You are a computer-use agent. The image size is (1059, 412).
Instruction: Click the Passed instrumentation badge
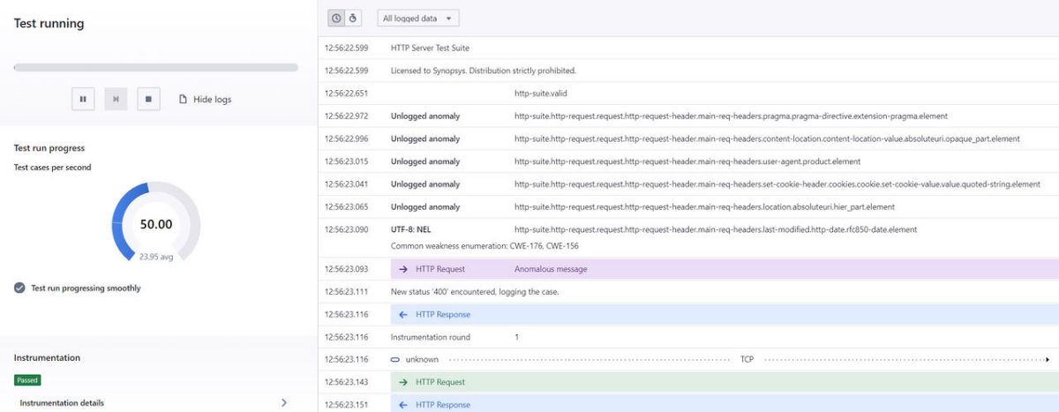(27, 379)
